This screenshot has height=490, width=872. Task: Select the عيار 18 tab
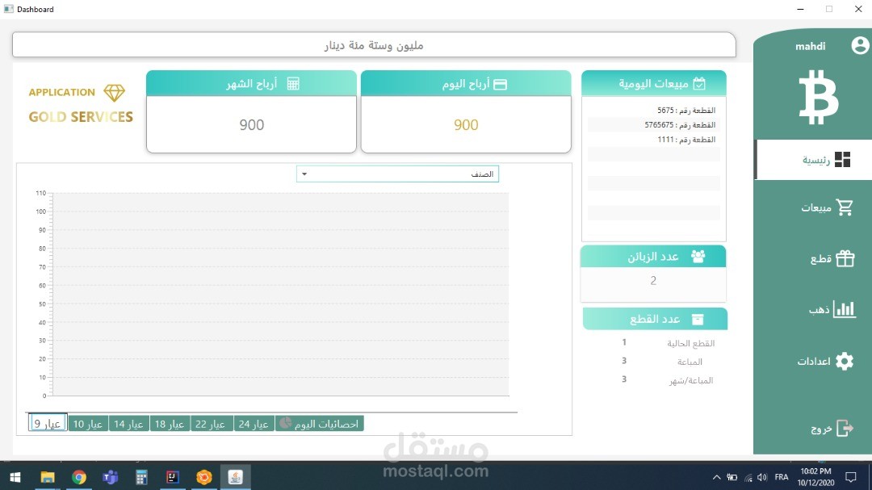coord(170,424)
